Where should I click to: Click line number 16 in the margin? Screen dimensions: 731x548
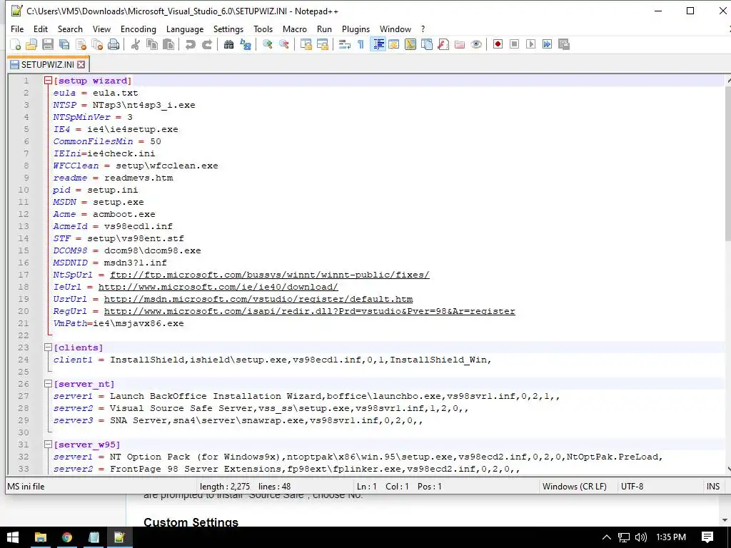click(x=24, y=263)
